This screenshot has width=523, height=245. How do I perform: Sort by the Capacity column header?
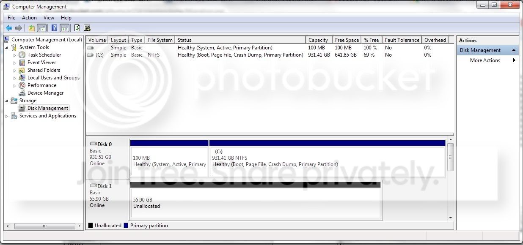(x=319, y=40)
